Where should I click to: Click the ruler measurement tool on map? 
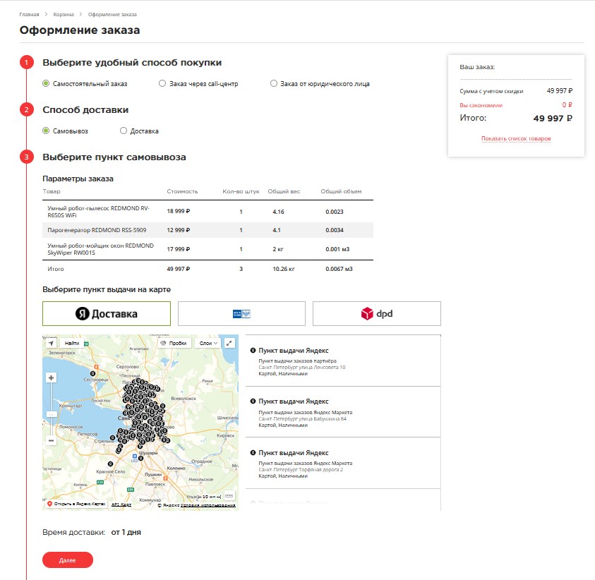229,496
